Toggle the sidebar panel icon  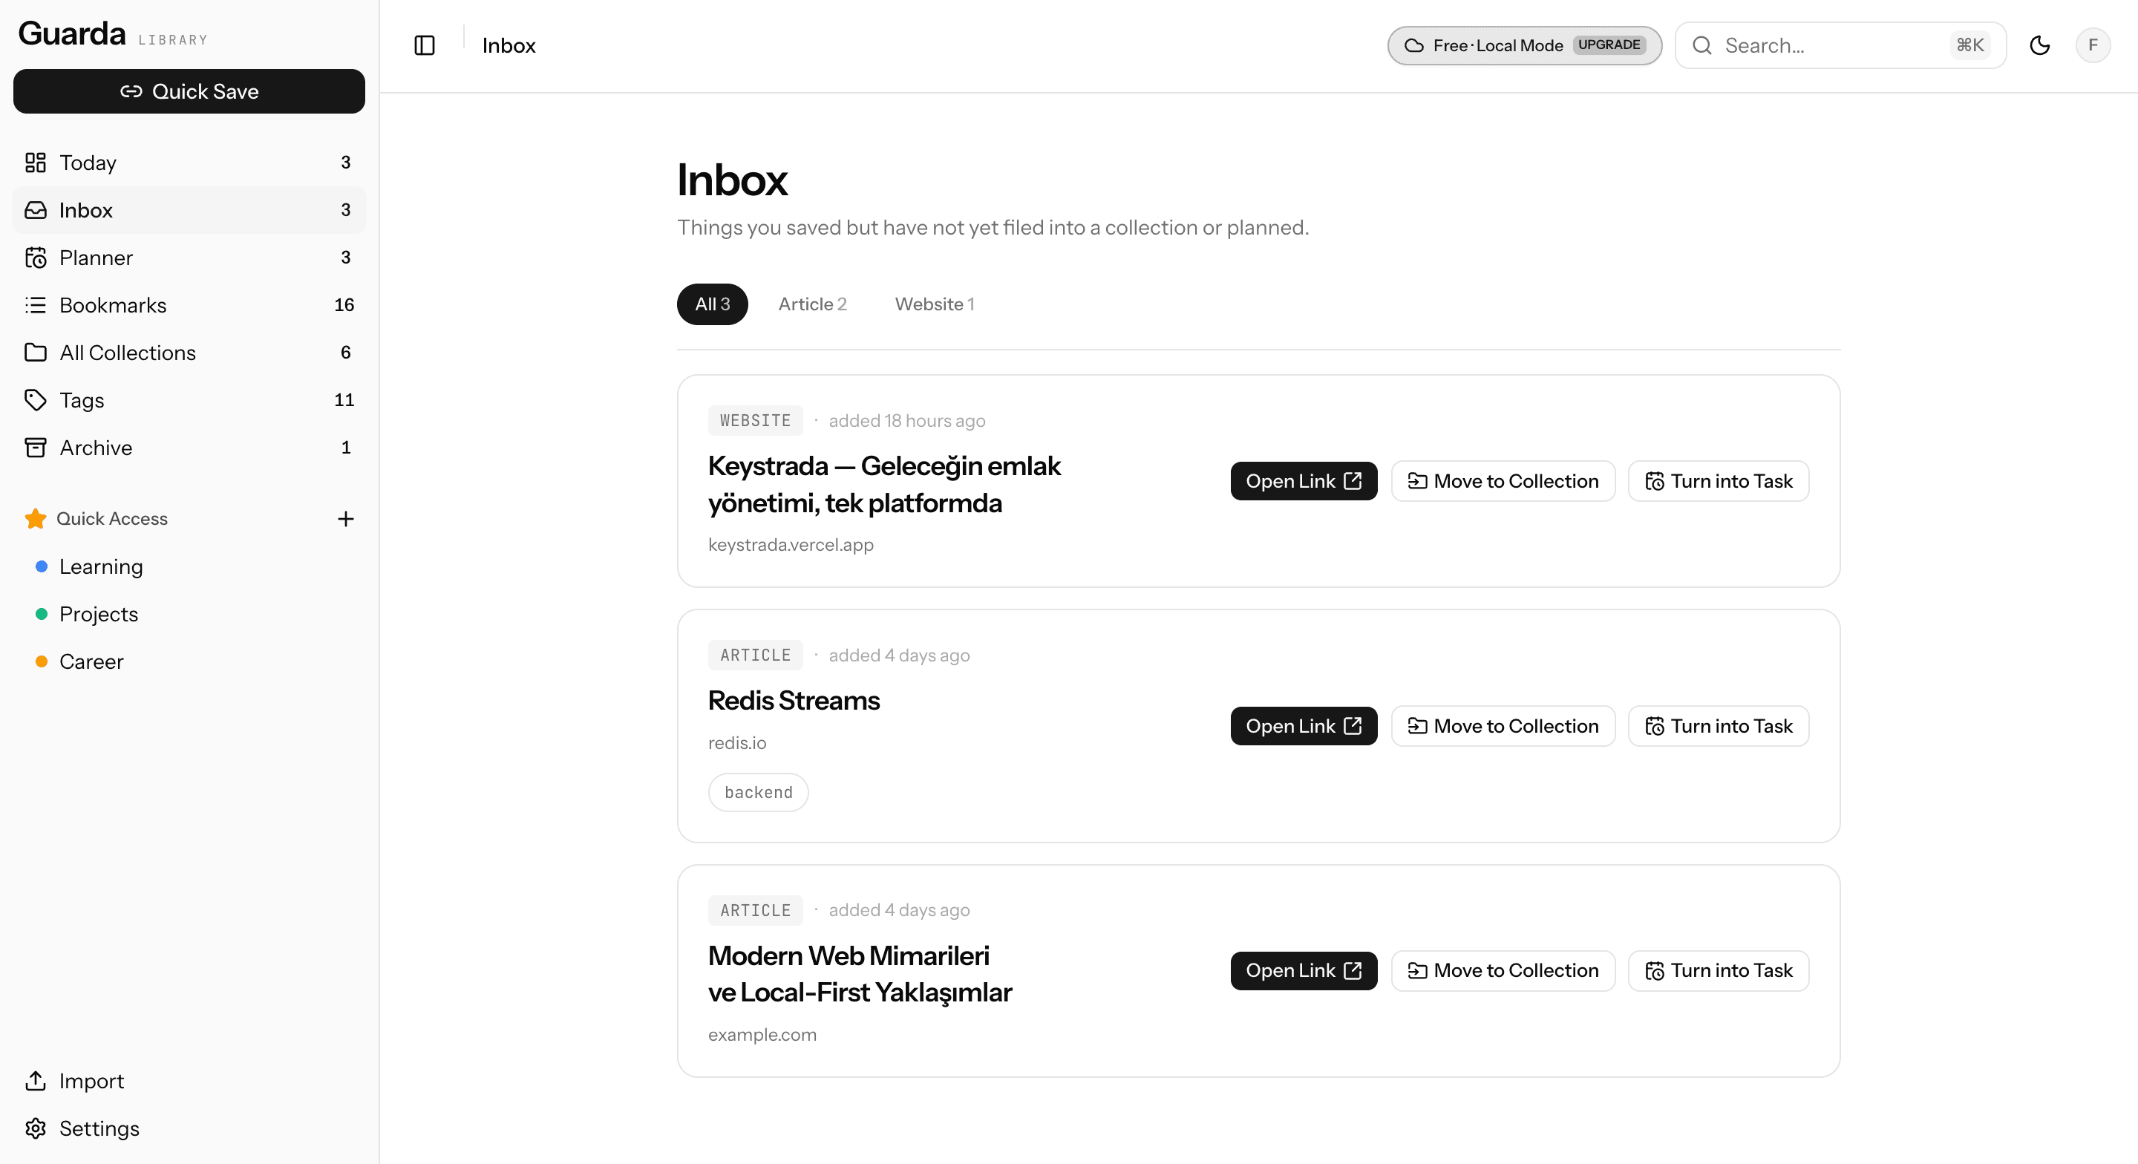click(424, 46)
